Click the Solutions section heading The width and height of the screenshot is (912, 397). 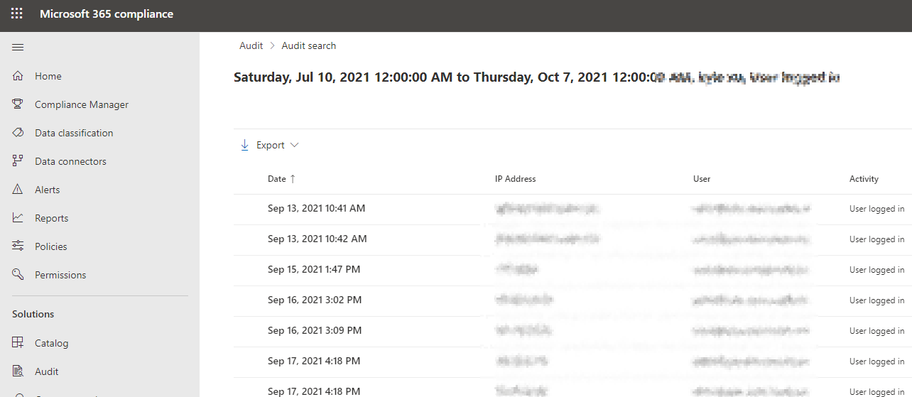point(33,314)
